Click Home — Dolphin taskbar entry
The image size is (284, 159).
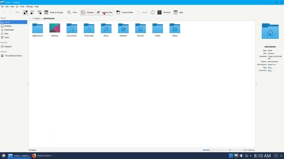(19, 155)
